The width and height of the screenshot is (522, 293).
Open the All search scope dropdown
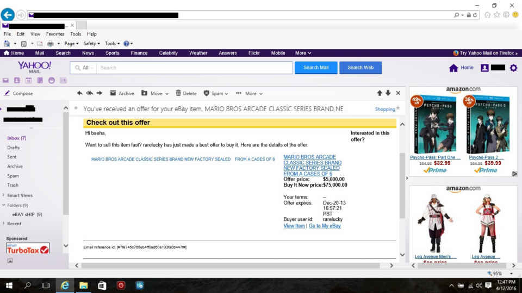click(84, 68)
